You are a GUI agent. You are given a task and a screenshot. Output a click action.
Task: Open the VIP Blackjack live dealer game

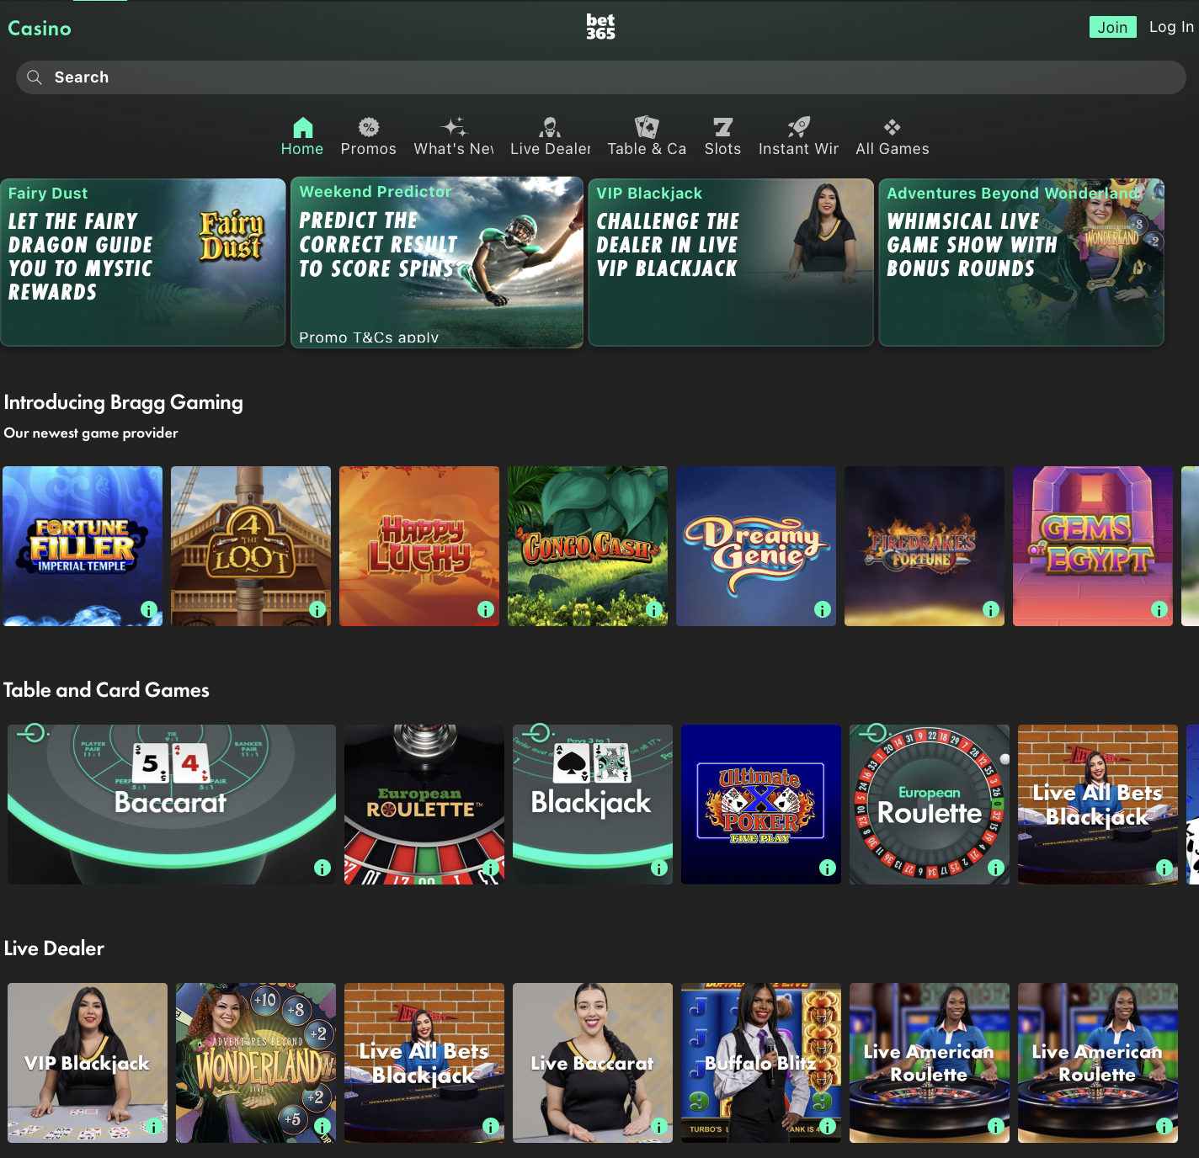[x=87, y=1063]
